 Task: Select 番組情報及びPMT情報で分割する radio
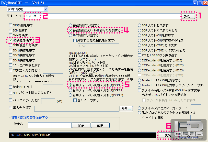(x=70, y=30)
